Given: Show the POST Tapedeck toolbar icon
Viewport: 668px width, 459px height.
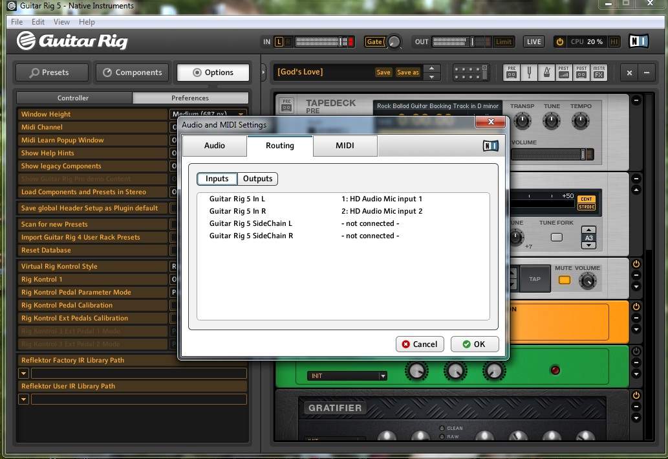Looking at the screenshot, I should click(581, 73).
